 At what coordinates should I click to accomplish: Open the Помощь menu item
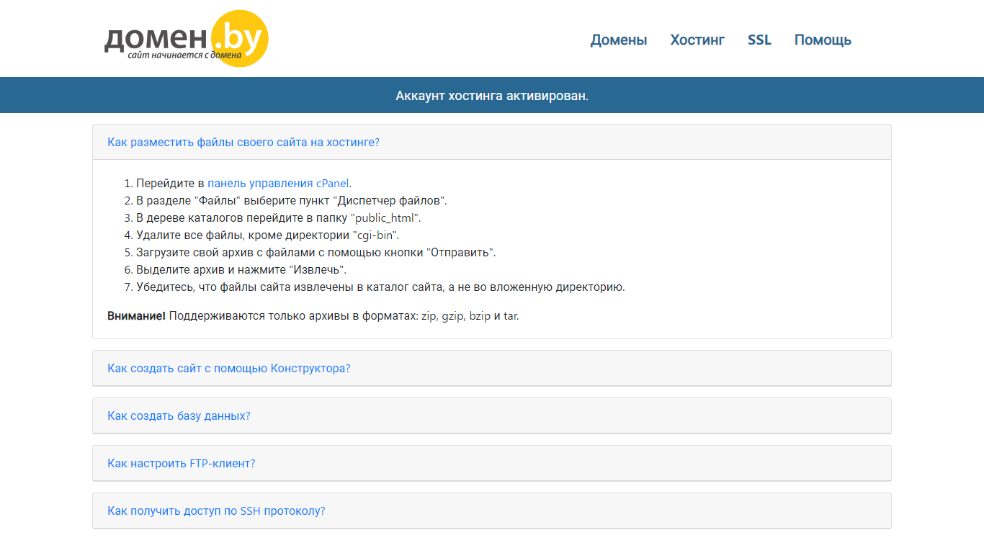pos(823,40)
